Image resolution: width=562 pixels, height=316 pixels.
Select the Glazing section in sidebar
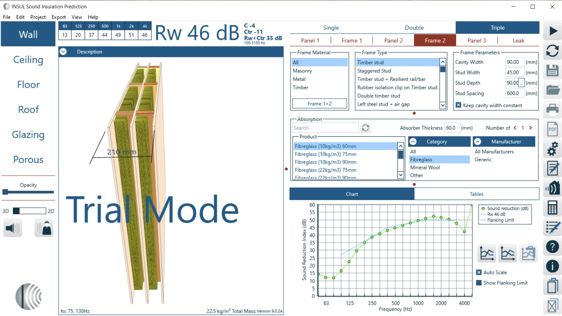tap(28, 135)
